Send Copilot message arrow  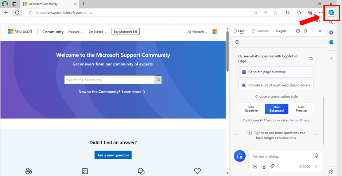(x=316, y=167)
